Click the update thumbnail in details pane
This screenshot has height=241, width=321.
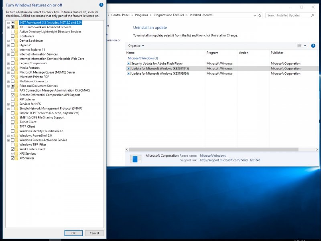[136, 159]
